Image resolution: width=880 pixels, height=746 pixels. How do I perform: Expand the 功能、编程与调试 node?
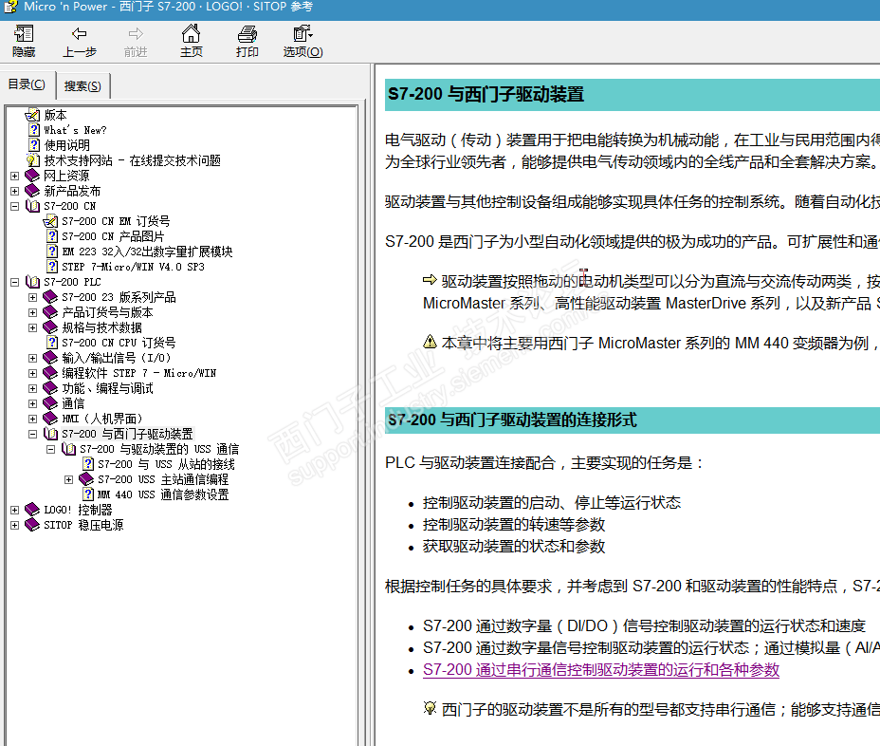pos(32,388)
